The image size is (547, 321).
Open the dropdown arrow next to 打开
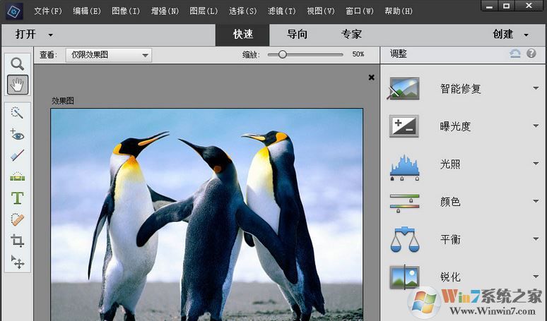[x=51, y=35]
